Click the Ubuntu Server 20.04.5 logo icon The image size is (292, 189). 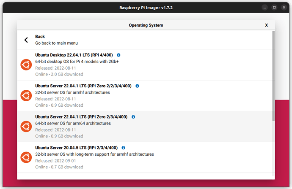pos(26,157)
